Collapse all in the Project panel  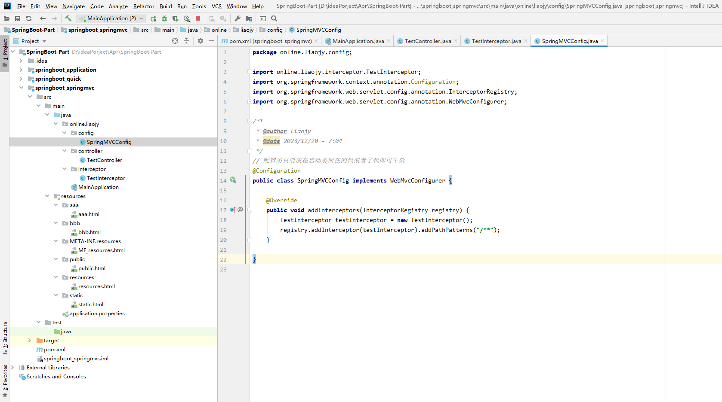pos(186,41)
